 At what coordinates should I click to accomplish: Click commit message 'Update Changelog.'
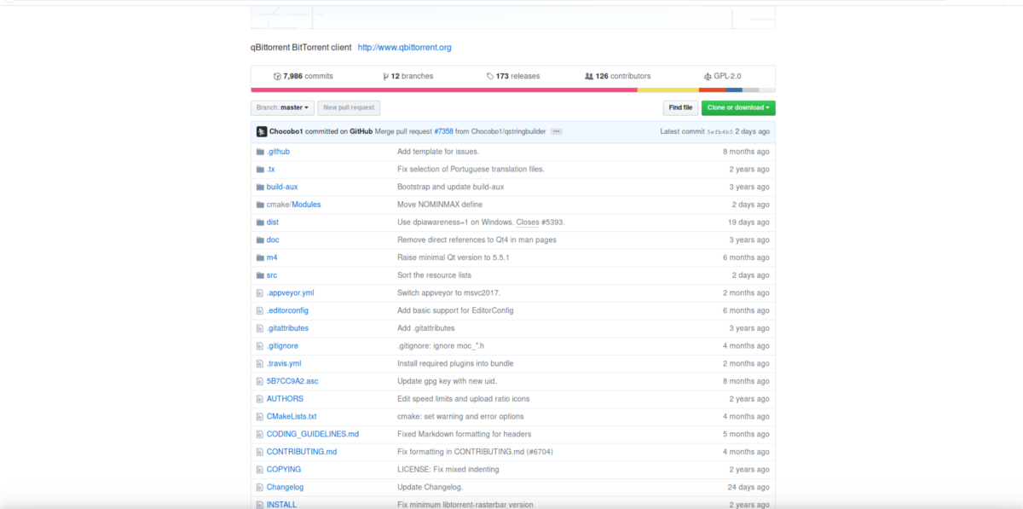click(431, 487)
